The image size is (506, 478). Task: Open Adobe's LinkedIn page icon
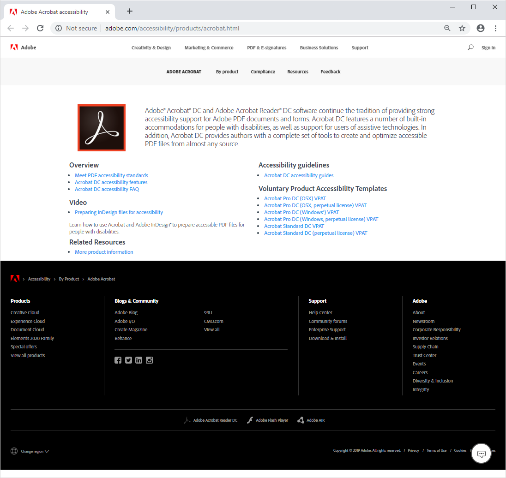click(x=139, y=360)
